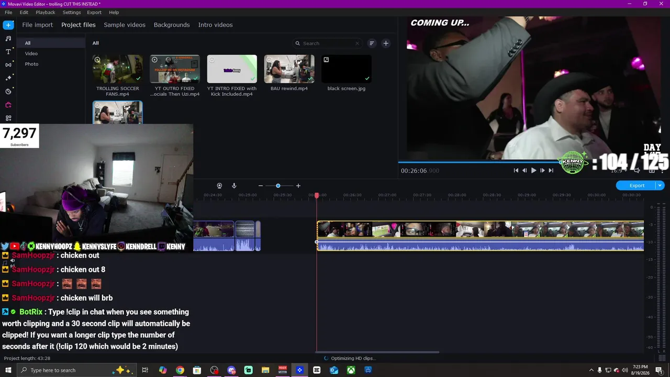
Task: Open File Explorer from the taskbar
Action: (265, 370)
